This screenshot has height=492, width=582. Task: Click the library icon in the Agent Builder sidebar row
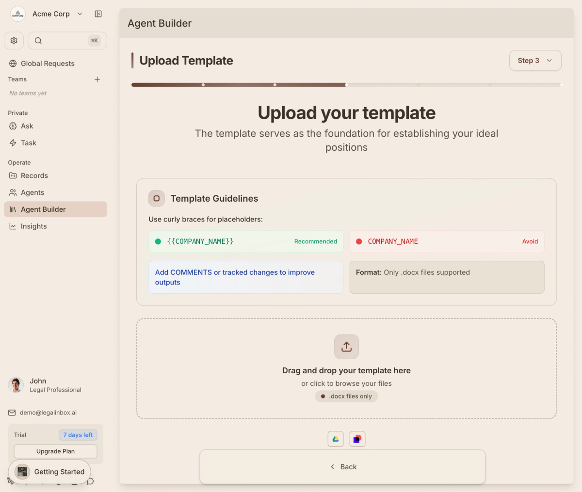pos(13,209)
